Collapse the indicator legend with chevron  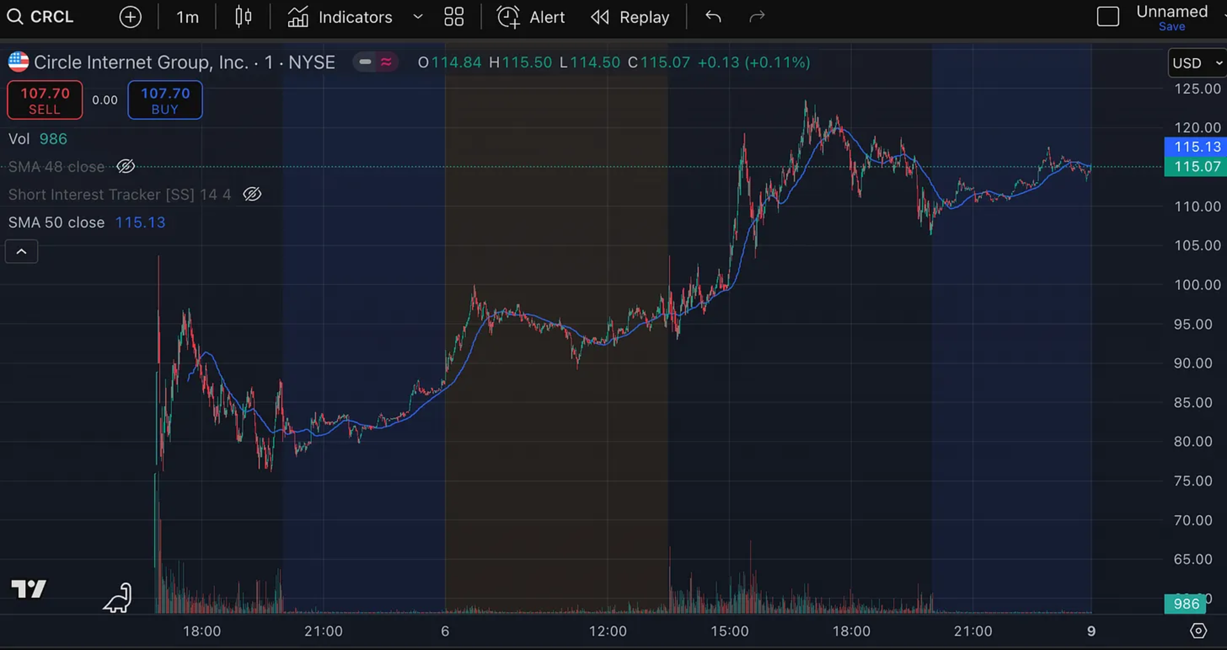[22, 252]
